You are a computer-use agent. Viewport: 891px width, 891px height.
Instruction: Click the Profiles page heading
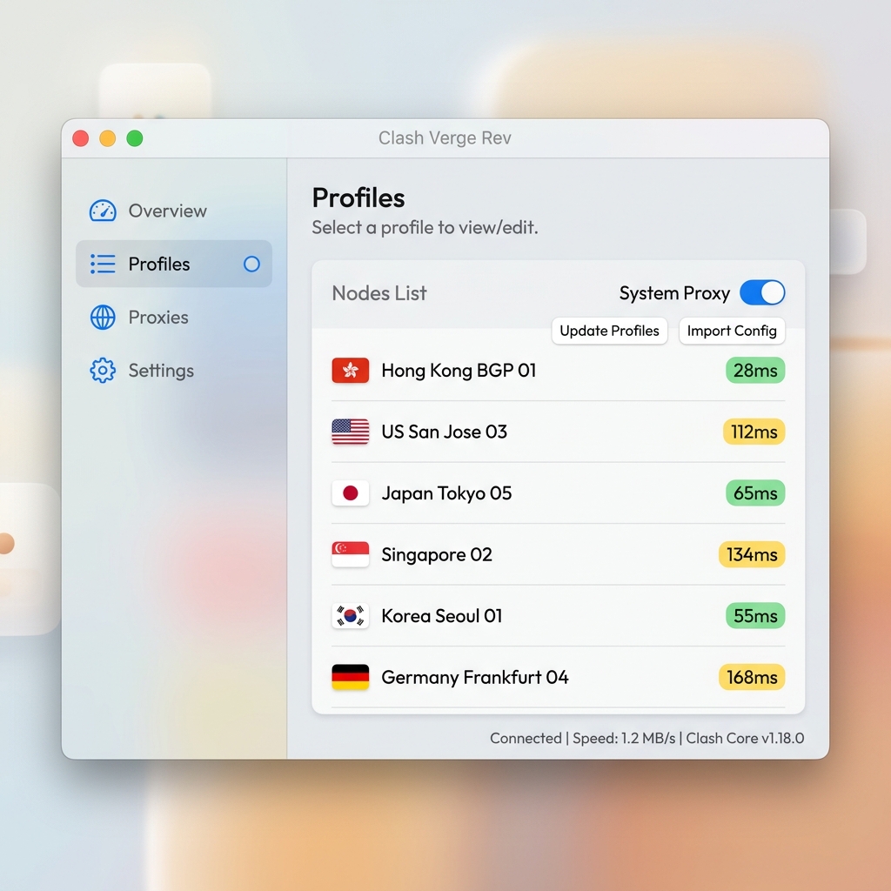tap(358, 198)
